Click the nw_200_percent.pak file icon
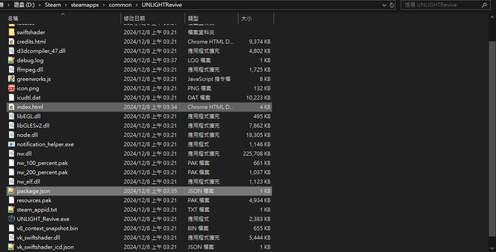 point(12,172)
